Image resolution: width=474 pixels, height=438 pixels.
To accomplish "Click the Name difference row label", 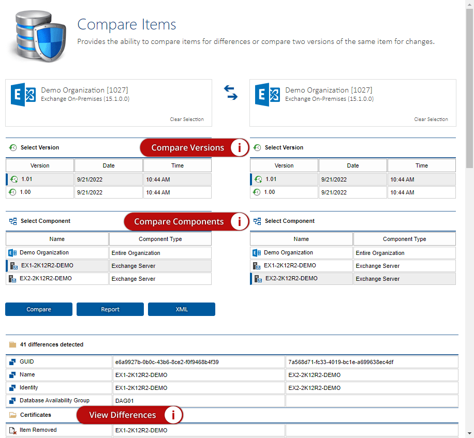I will click(x=27, y=374).
